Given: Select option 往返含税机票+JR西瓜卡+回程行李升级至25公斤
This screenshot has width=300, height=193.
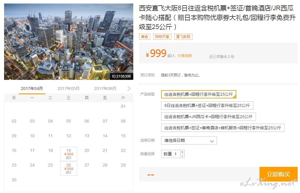Looking at the screenshot, I should pos(208,117).
